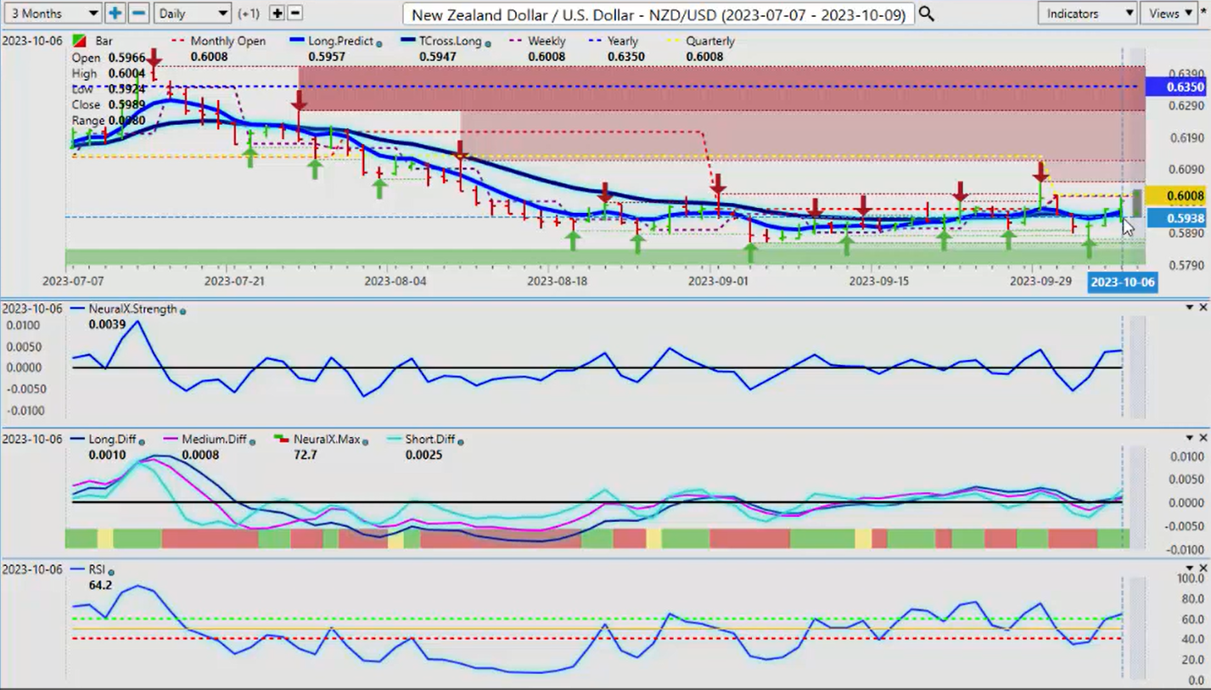Open TCross.Long settings dot
This screenshot has height=690, width=1211.
(490, 43)
